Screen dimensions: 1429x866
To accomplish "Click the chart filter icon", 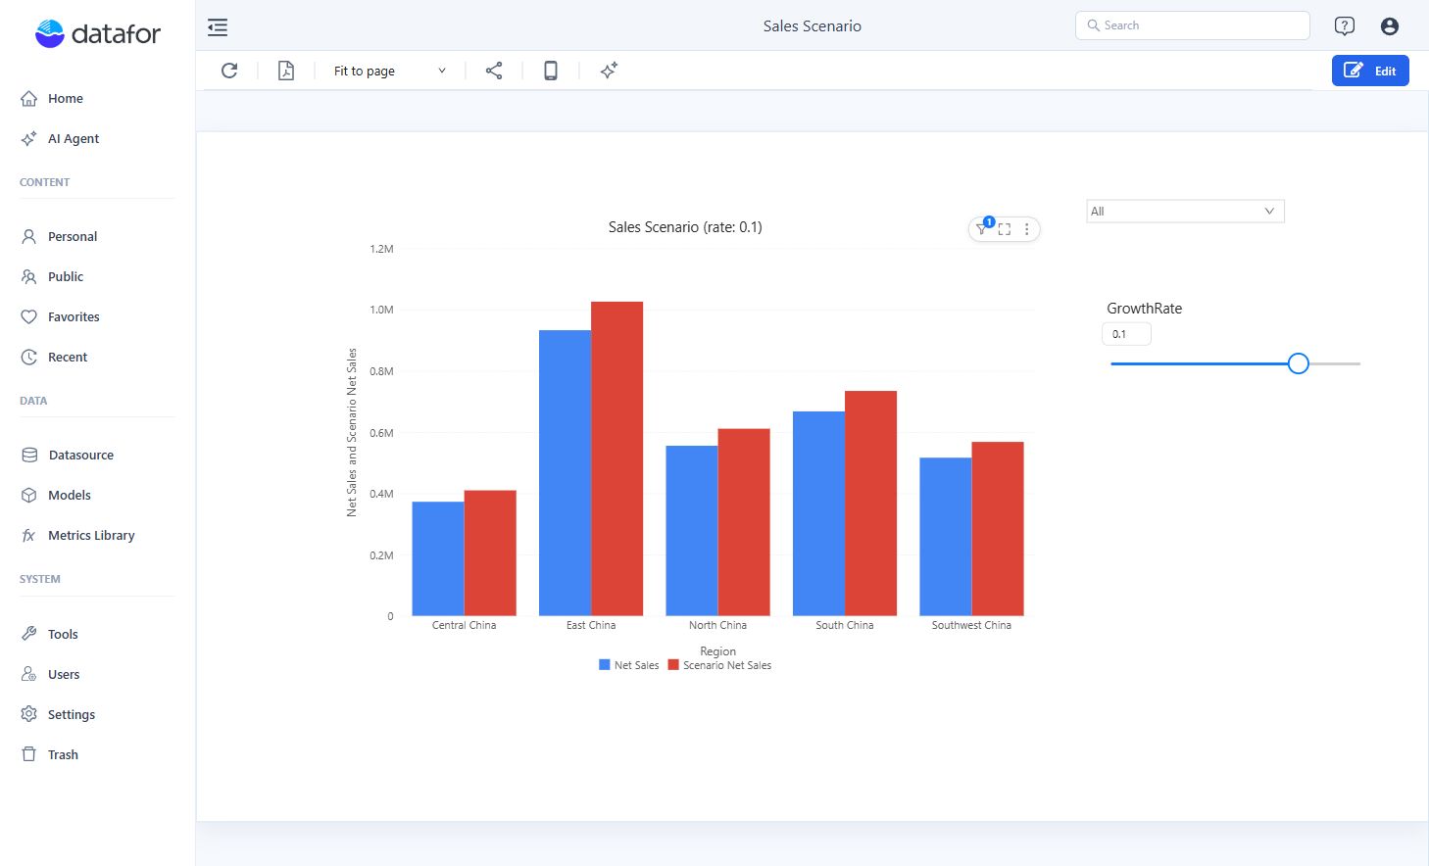I will click(x=982, y=228).
